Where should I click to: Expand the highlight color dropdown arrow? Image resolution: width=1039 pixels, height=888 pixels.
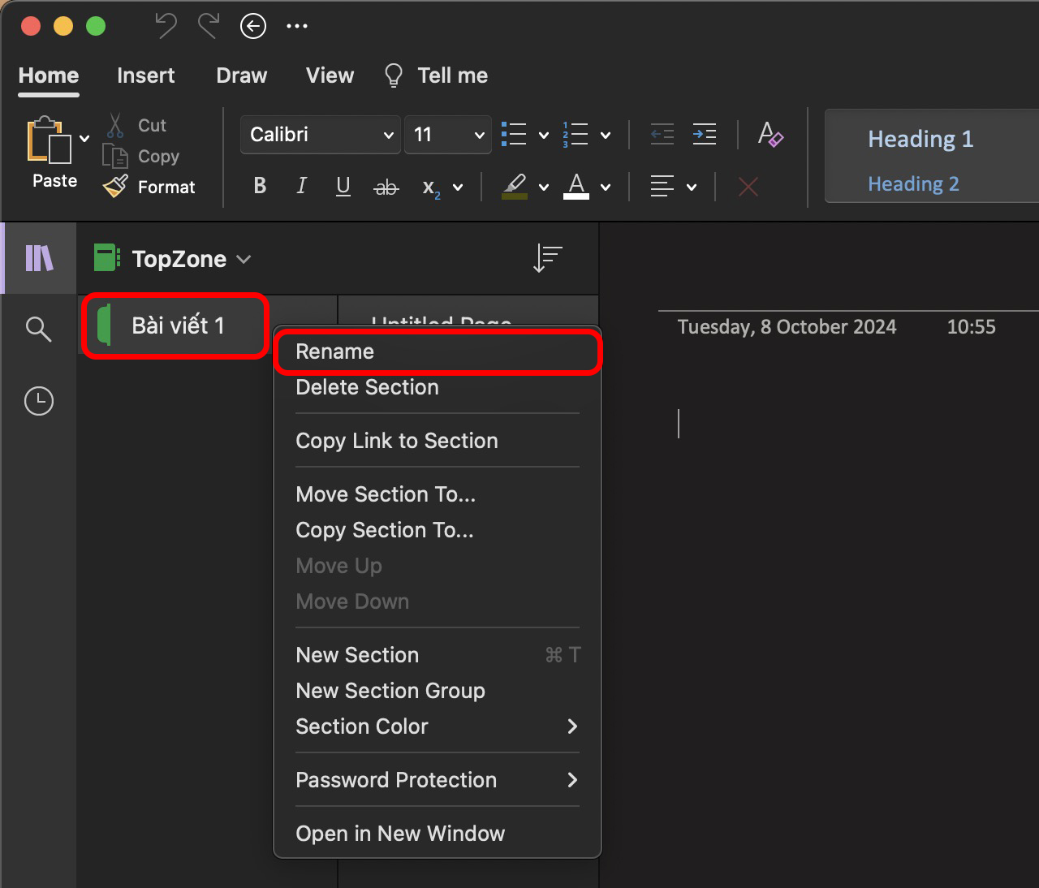click(544, 188)
